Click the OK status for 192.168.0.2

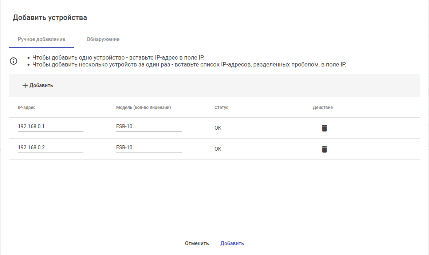[x=218, y=149]
